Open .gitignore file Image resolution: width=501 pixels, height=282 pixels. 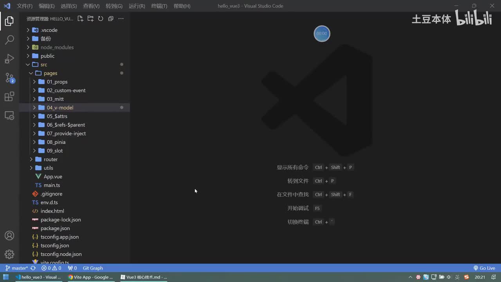pyautogui.click(x=74, y=194)
